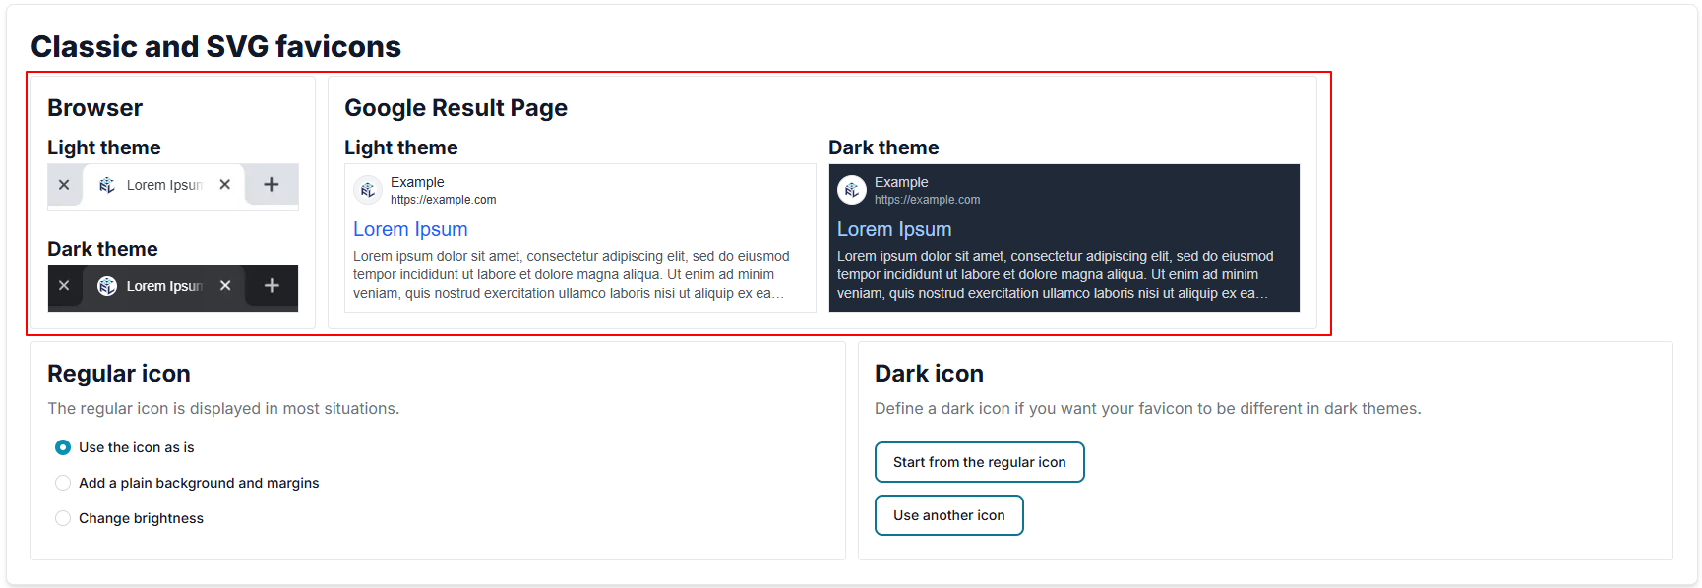Click new tab plus in dark browser
The height and width of the screenshot is (588, 1702).
(272, 286)
